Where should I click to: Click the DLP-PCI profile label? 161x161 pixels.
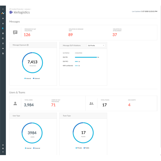[x=65, y=61]
